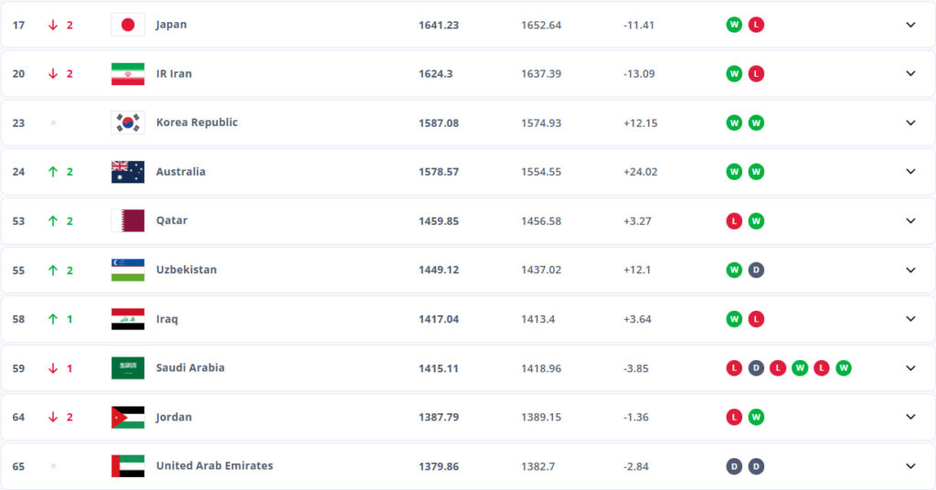
Task: Click the Korea Republic flag icon
Action: [128, 122]
